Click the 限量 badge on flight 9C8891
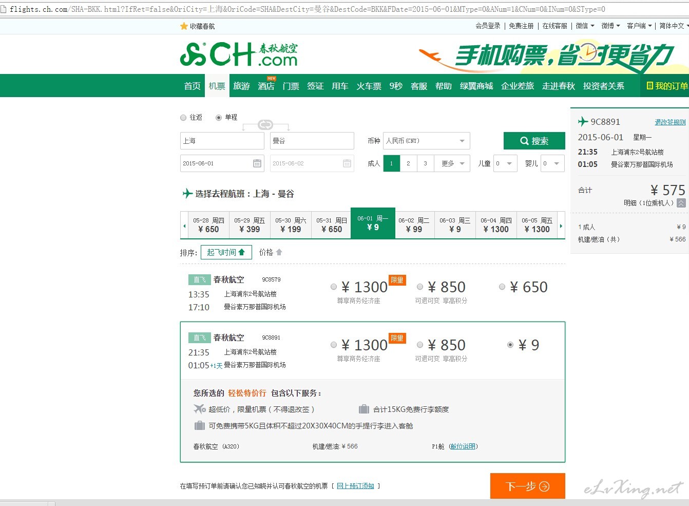This screenshot has height=506, width=689. pyautogui.click(x=397, y=338)
